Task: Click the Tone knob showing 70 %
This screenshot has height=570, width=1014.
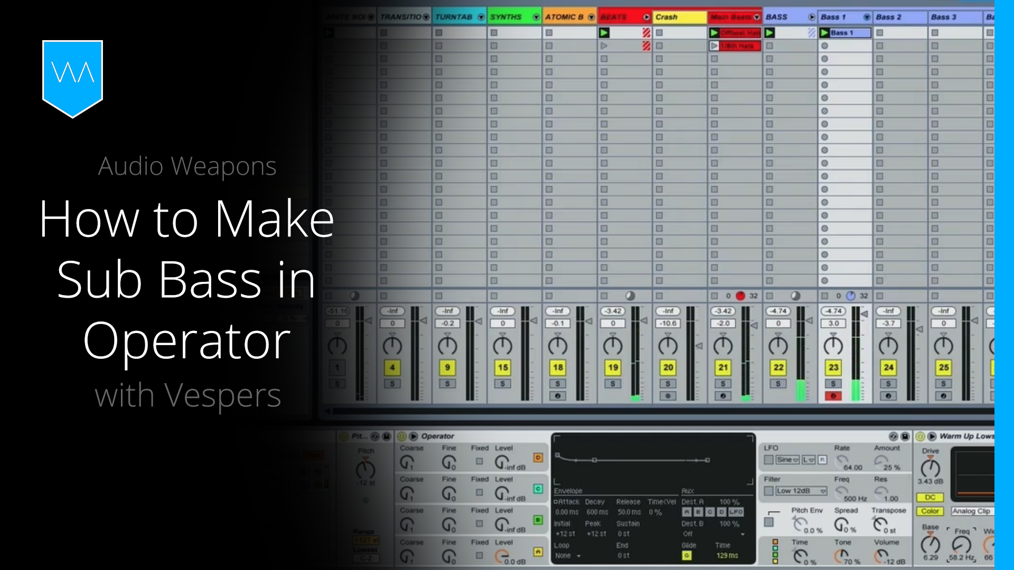Action: tap(841, 555)
